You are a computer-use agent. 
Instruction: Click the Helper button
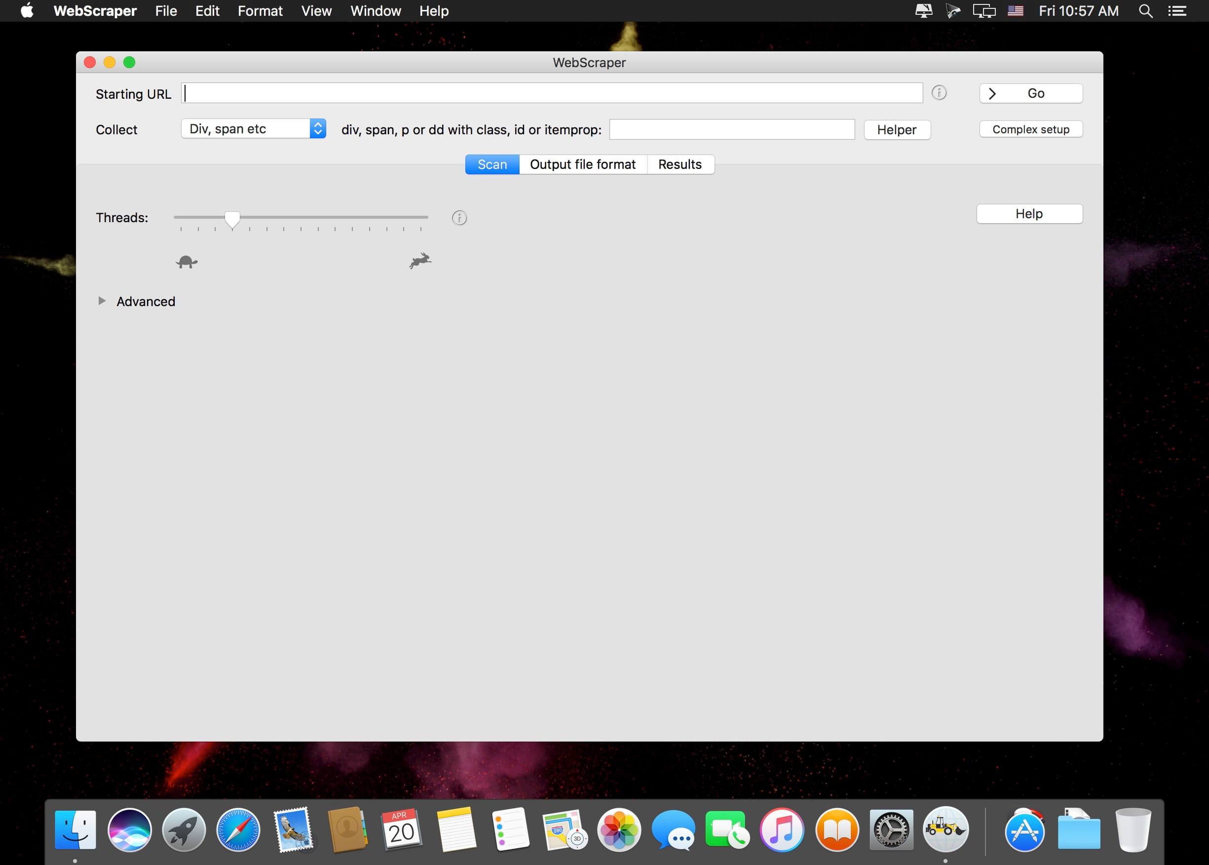pyautogui.click(x=897, y=129)
